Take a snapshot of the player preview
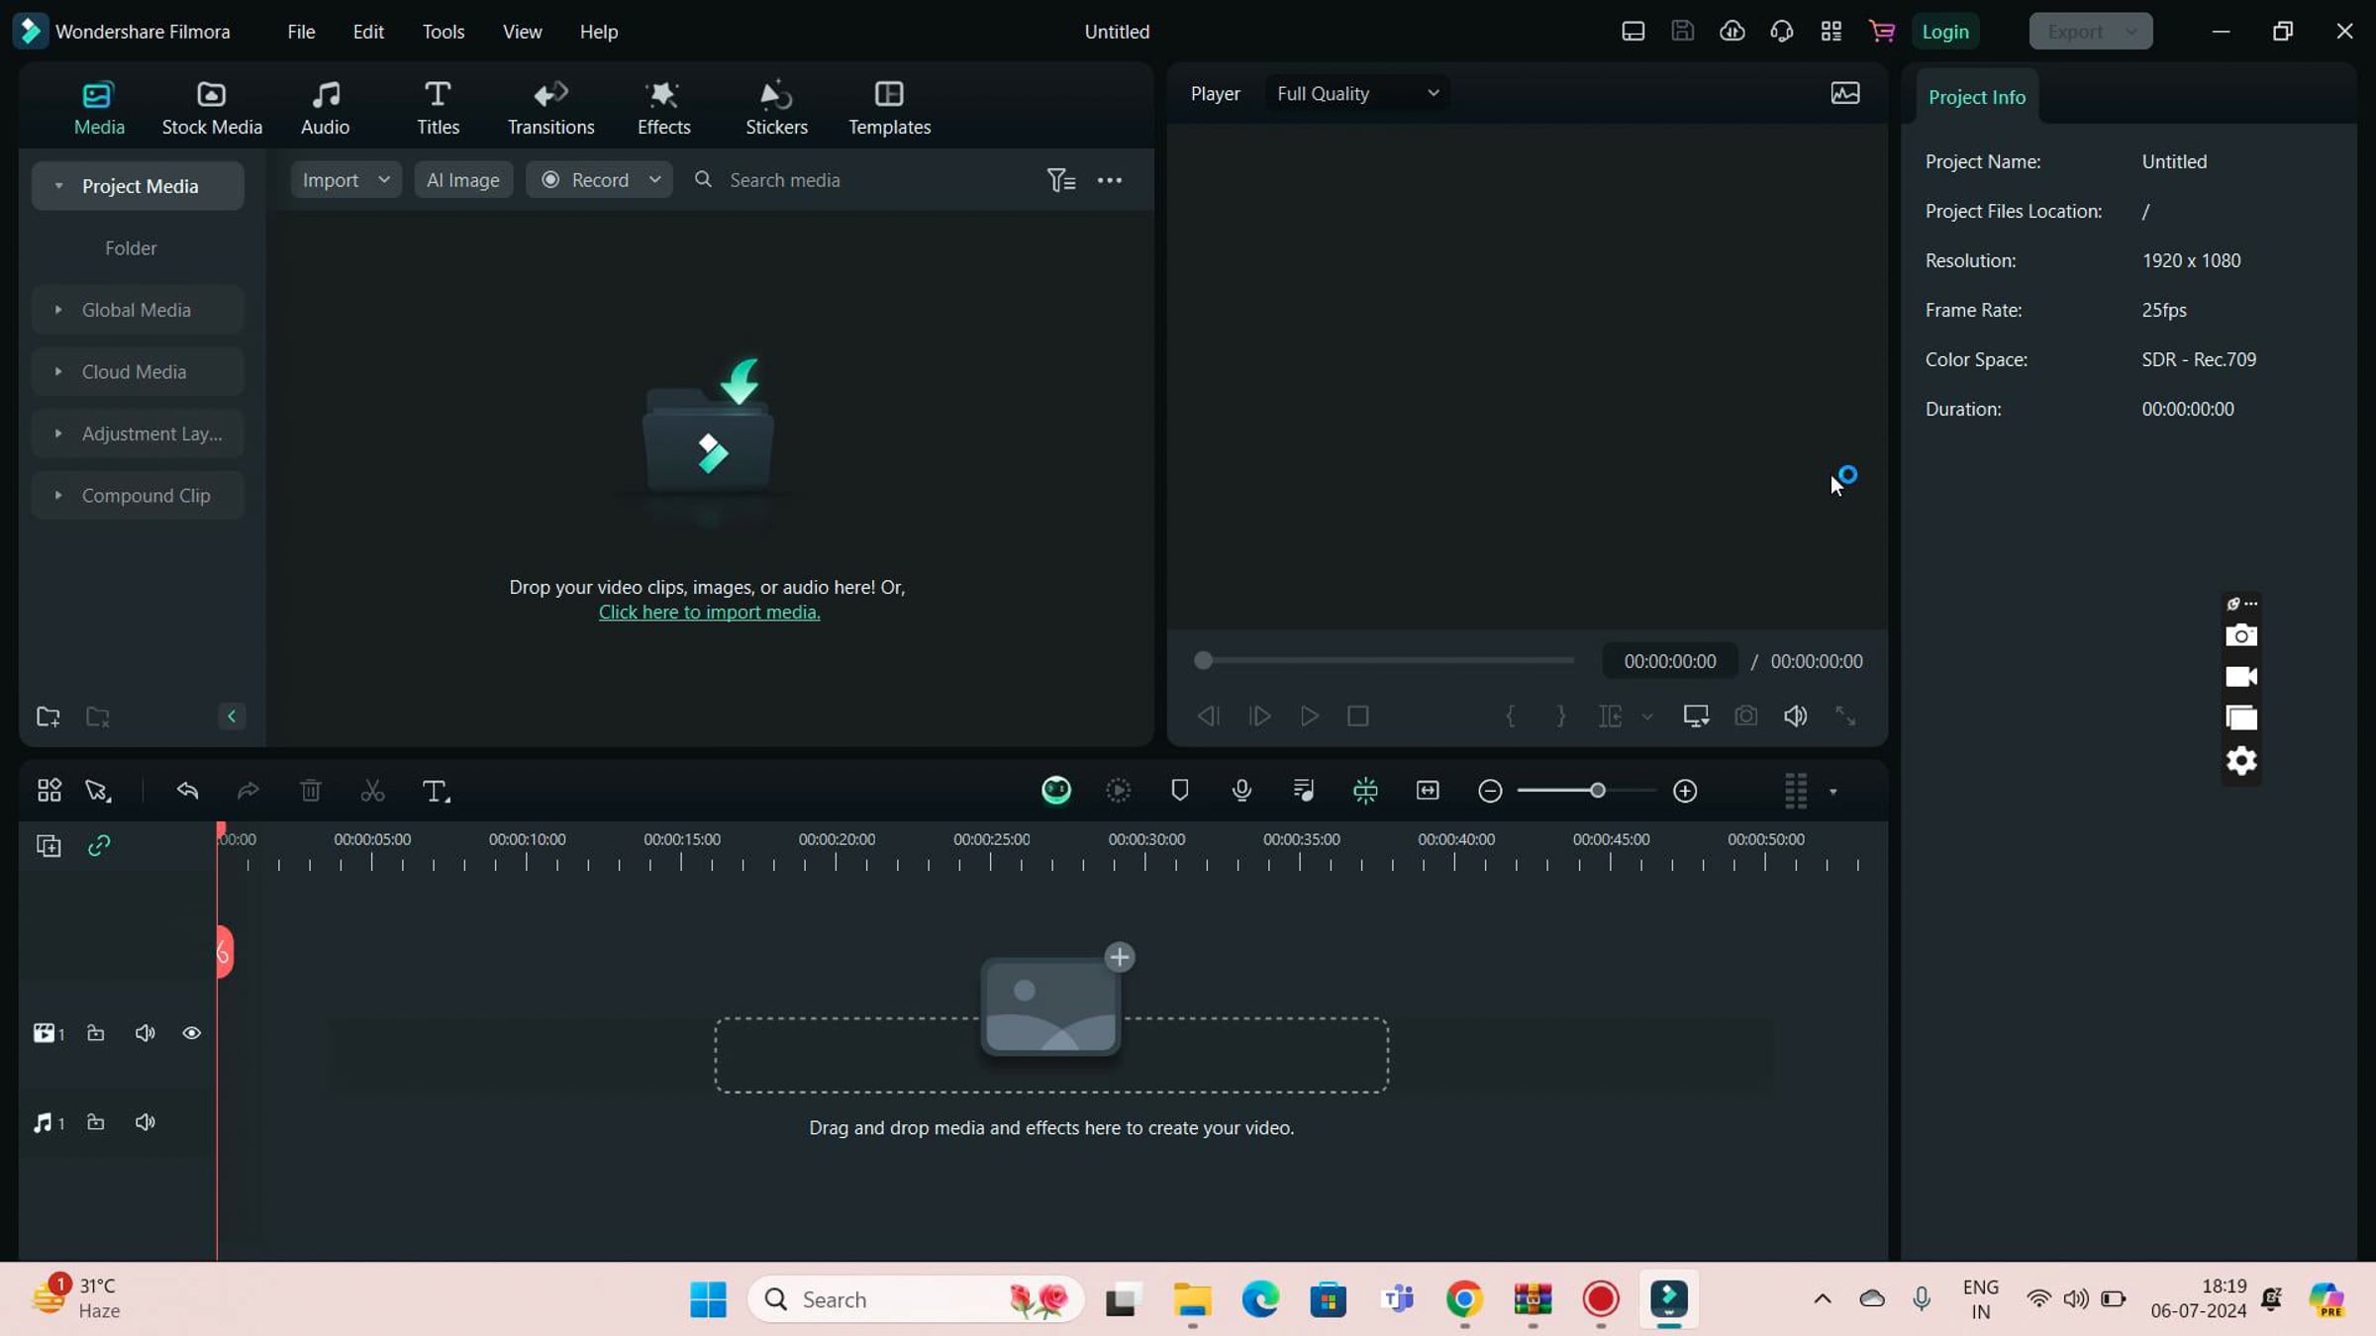Screen dimensions: 2376x1336 [x=1745, y=716]
